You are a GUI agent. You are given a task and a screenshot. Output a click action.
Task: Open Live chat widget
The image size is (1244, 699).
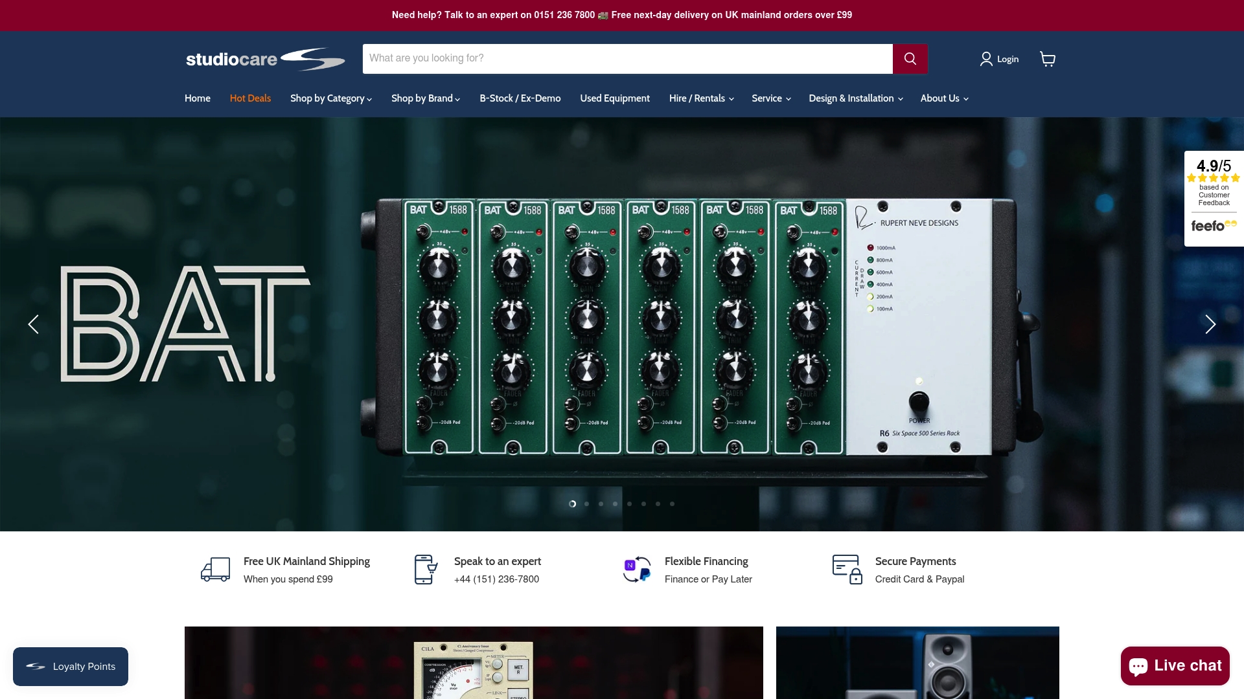1175,666
